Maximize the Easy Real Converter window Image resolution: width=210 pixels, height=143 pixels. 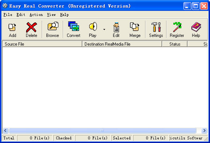coord(195,6)
